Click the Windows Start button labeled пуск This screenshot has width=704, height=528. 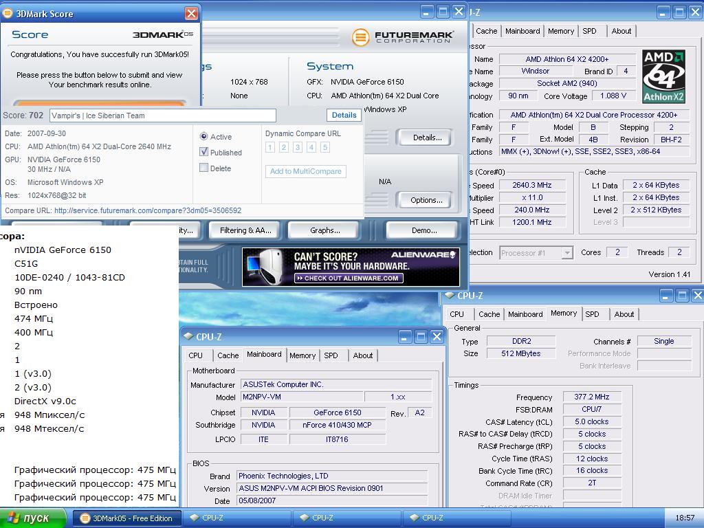coord(33,518)
